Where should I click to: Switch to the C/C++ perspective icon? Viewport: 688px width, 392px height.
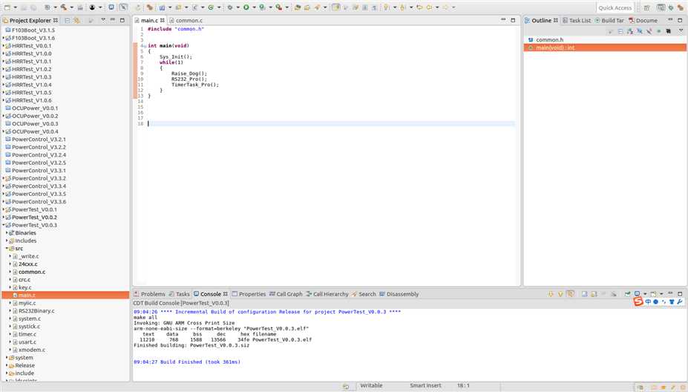point(661,7)
